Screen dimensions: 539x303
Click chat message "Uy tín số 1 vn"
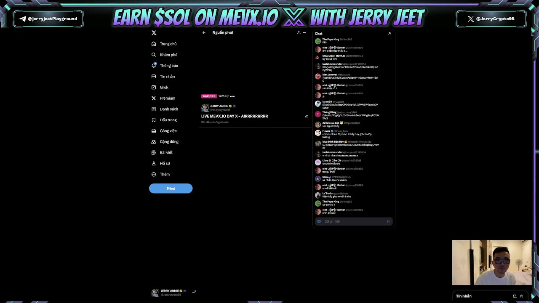[330, 59]
